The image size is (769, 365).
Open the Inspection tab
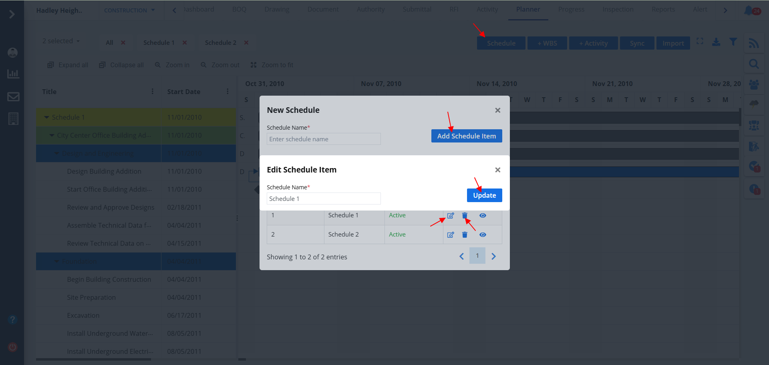pos(618,10)
